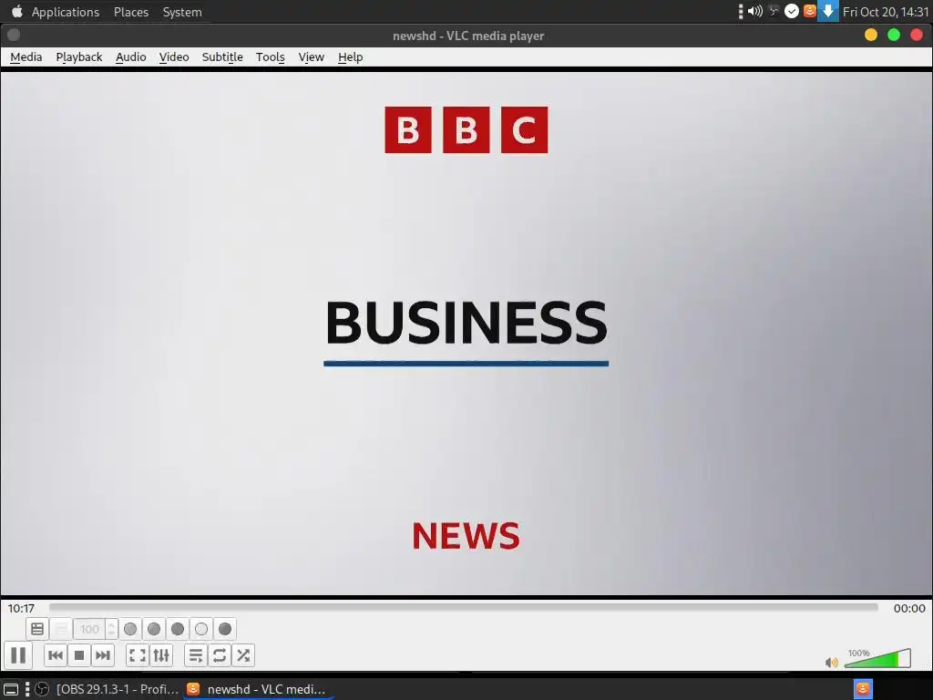Screen dimensions: 933x700
Task: Open the Subtitle menu
Action: (222, 57)
